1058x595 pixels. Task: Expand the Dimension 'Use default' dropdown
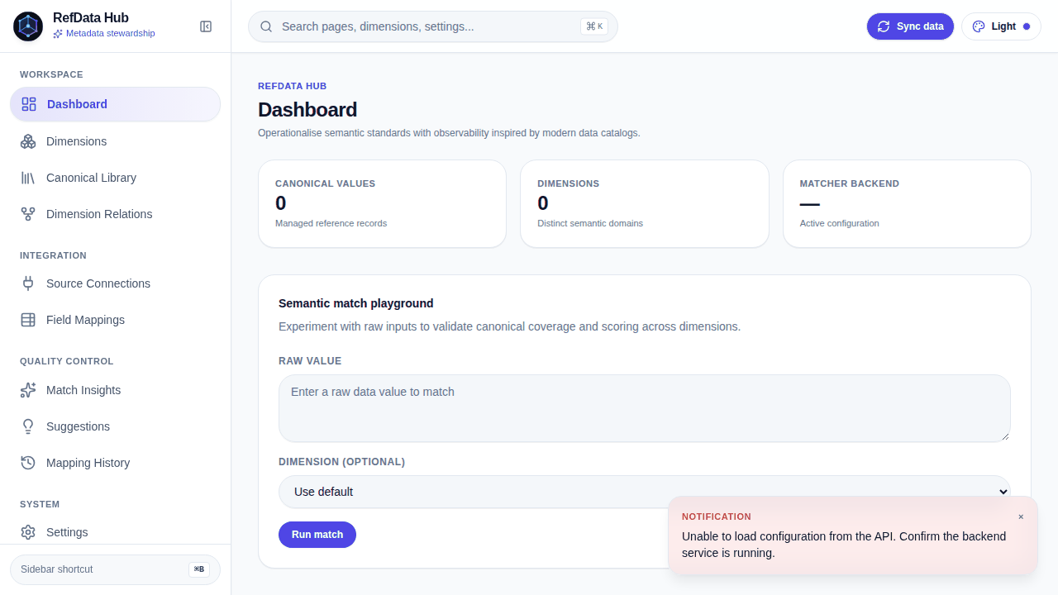(x=645, y=492)
